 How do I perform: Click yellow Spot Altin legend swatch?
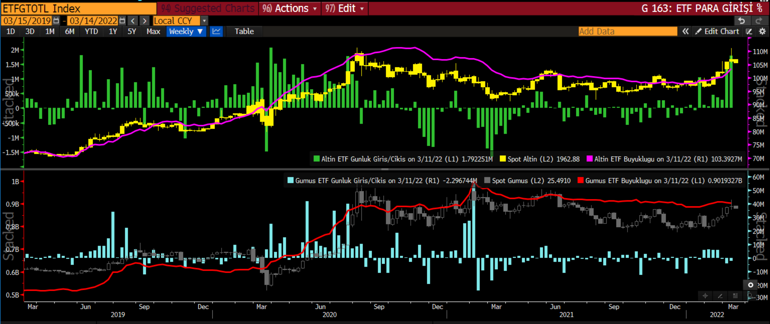pyautogui.click(x=503, y=159)
